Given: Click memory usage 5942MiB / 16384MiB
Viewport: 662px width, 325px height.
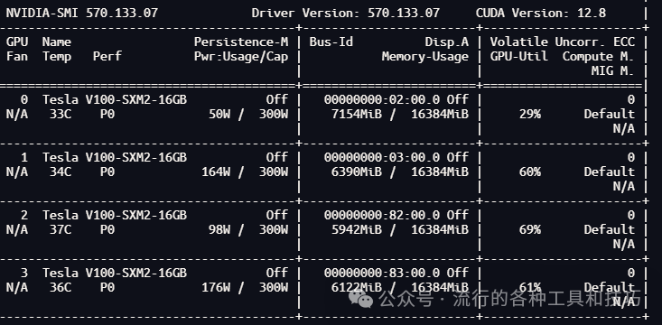Looking at the screenshot, I should point(400,230).
